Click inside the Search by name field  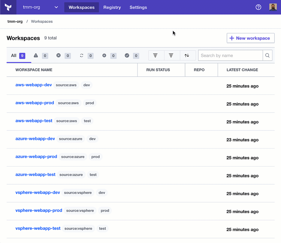point(230,55)
